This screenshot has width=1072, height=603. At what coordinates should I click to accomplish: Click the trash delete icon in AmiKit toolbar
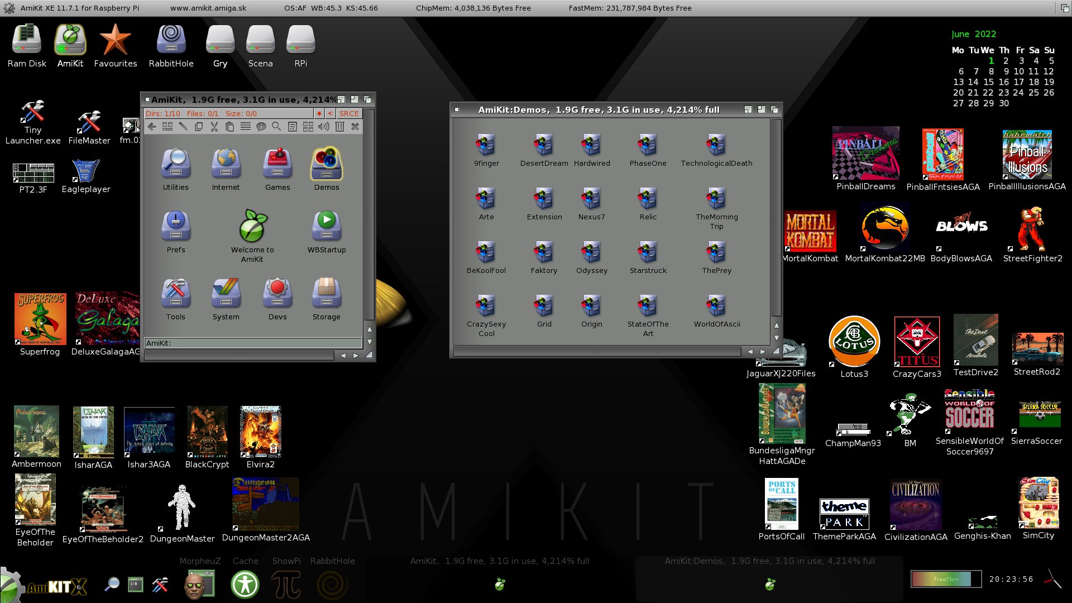coord(339,127)
